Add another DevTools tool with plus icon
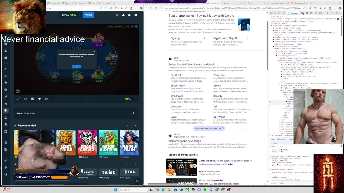This screenshot has height=193, width=344. coord(327,13)
